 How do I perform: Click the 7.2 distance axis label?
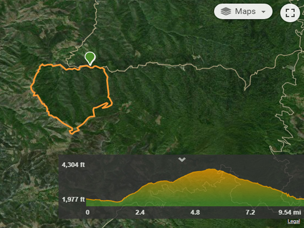pyautogui.click(x=250, y=212)
